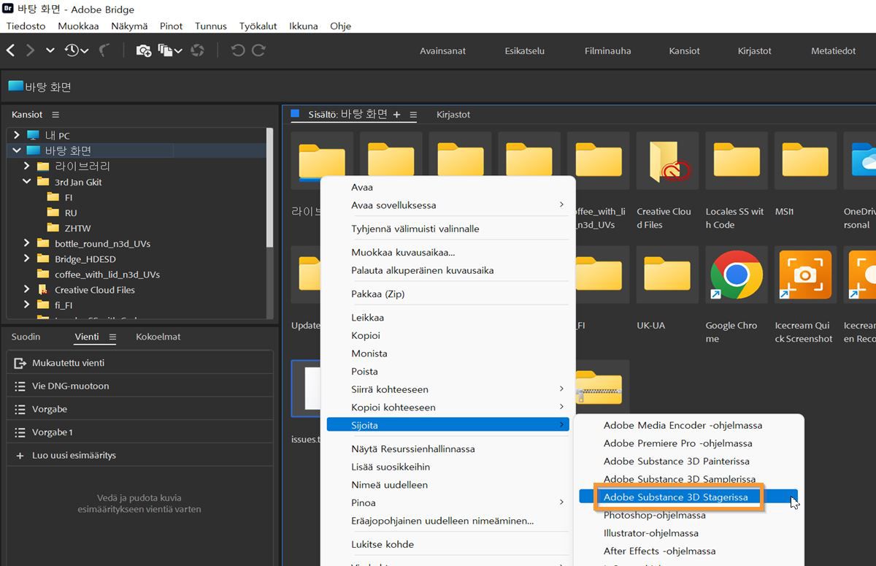Open the stacked pages review mode icon
This screenshot has height=566, width=876.
click(169, 50)
